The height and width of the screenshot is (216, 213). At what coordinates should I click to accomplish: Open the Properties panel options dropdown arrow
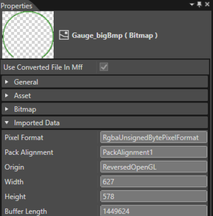(192, 4)
